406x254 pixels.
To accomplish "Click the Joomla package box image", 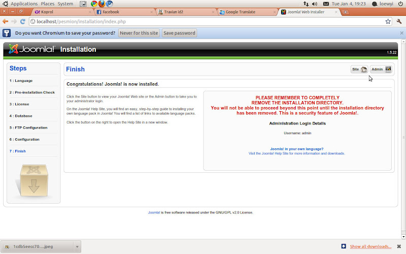I will (33, 181).
